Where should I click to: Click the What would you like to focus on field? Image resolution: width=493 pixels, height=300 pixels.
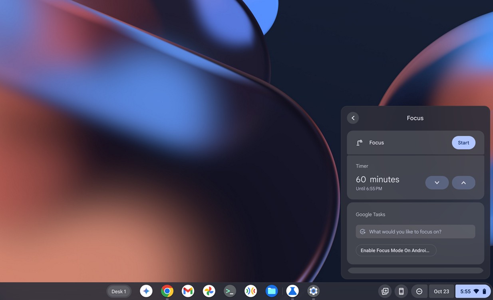click(x=415, y=231)
